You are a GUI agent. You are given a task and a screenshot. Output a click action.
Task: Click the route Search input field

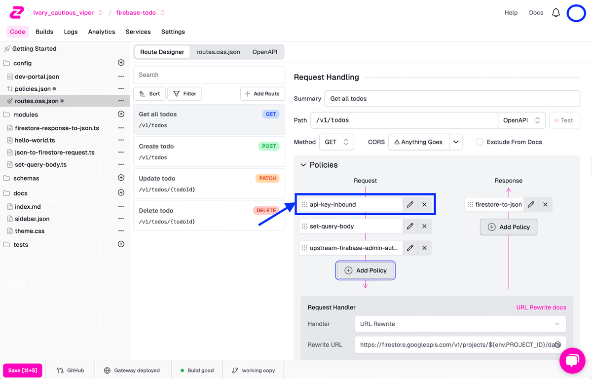pos(209,75)
